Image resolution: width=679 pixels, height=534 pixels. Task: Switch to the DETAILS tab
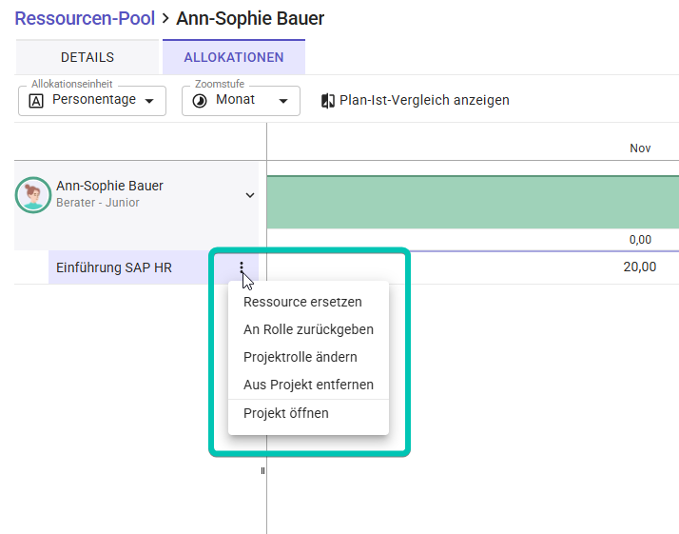tap(87, 57)
